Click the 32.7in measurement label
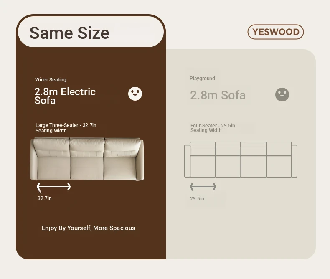This screenshot has height=279, width=330. click(45, 198)
